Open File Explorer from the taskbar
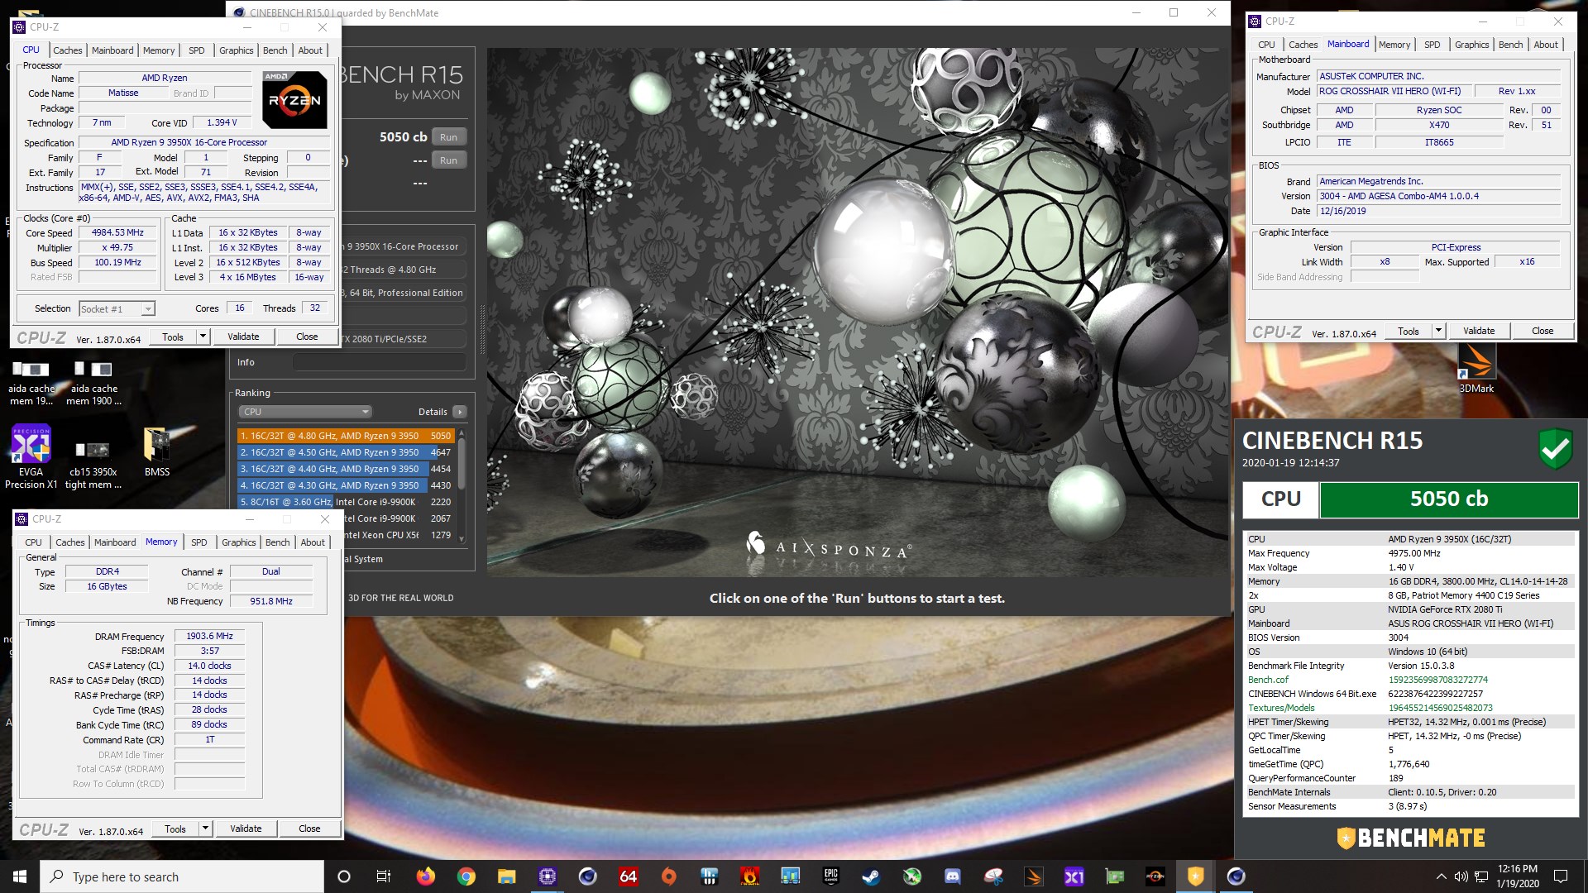The image size is (1588, 893). [x=506, y=876]
